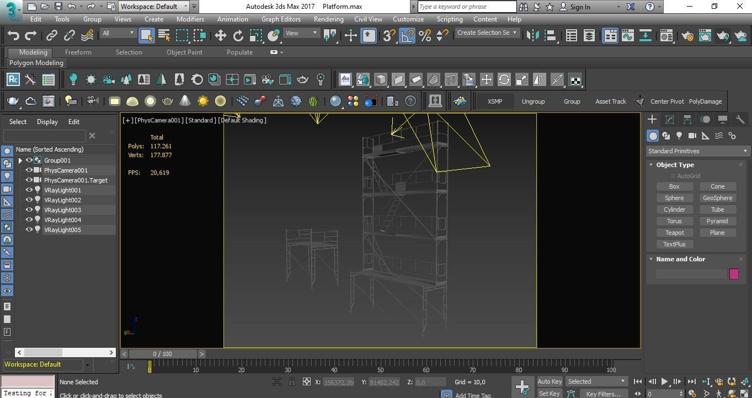This screenshot has height=398, width=752.
Task: Open the selection filter All dropdown
Action: tap(118, 33)
